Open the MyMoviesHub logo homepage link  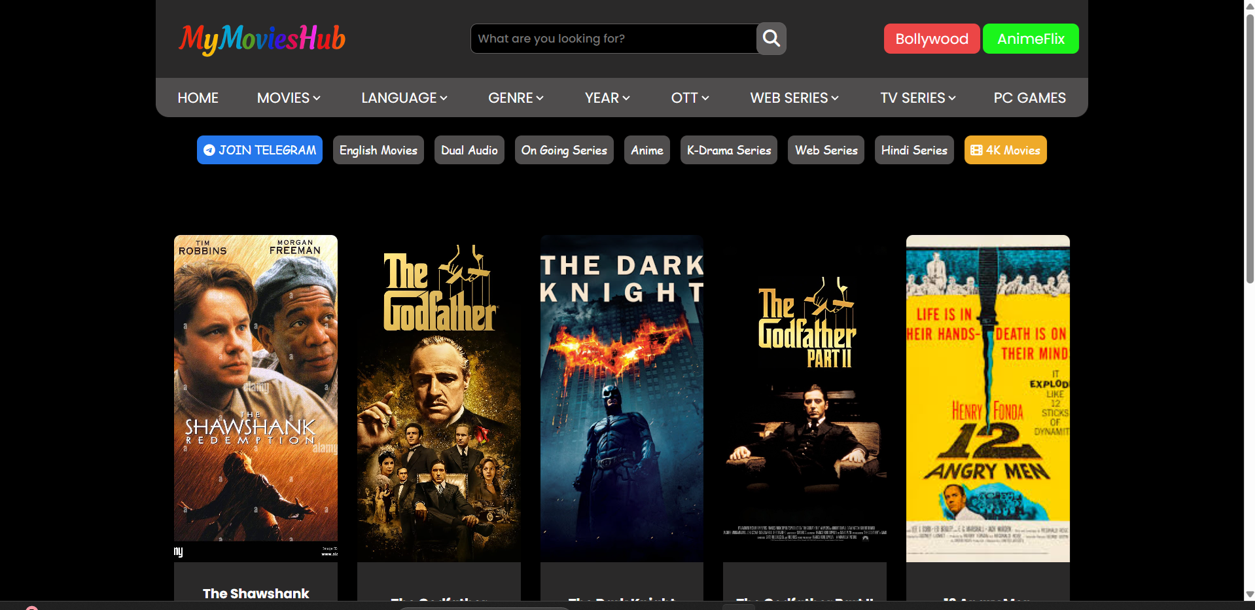[262, 39]
